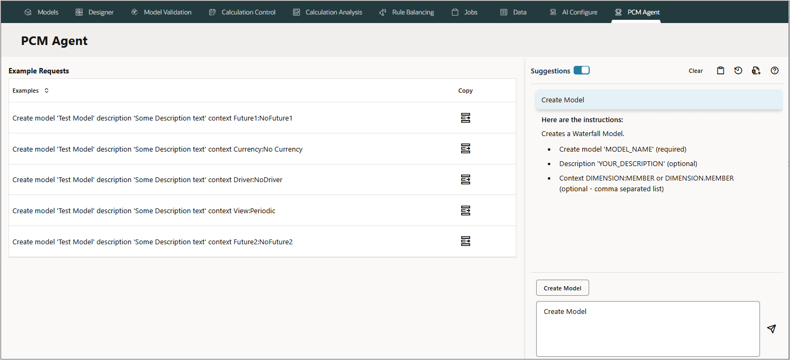Open the AI Configure tab
This screenshot has width=790, height=360.
pyautogui.click(x=574, y=12)
